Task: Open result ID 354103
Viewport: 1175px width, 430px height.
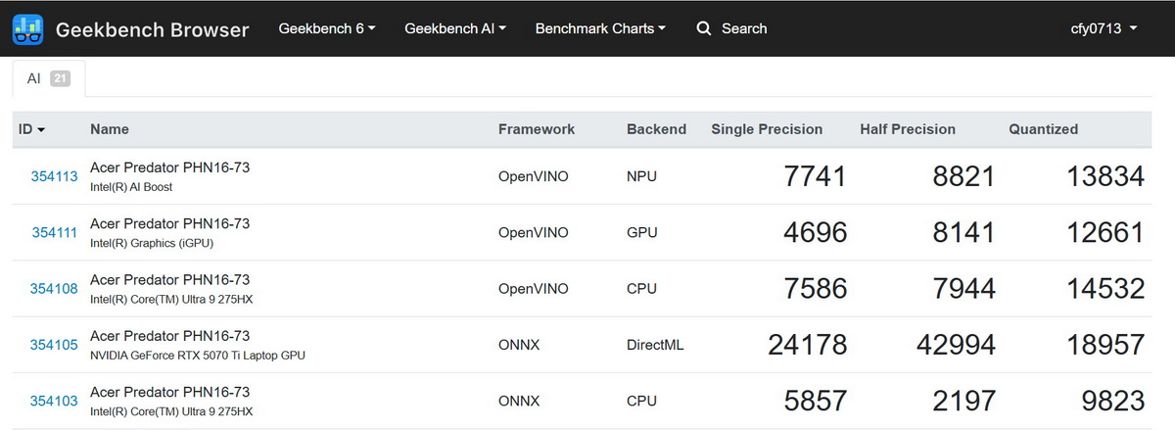Action: pos(54,401)
